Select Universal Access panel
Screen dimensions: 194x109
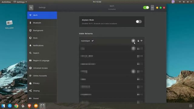pos(42,68)
